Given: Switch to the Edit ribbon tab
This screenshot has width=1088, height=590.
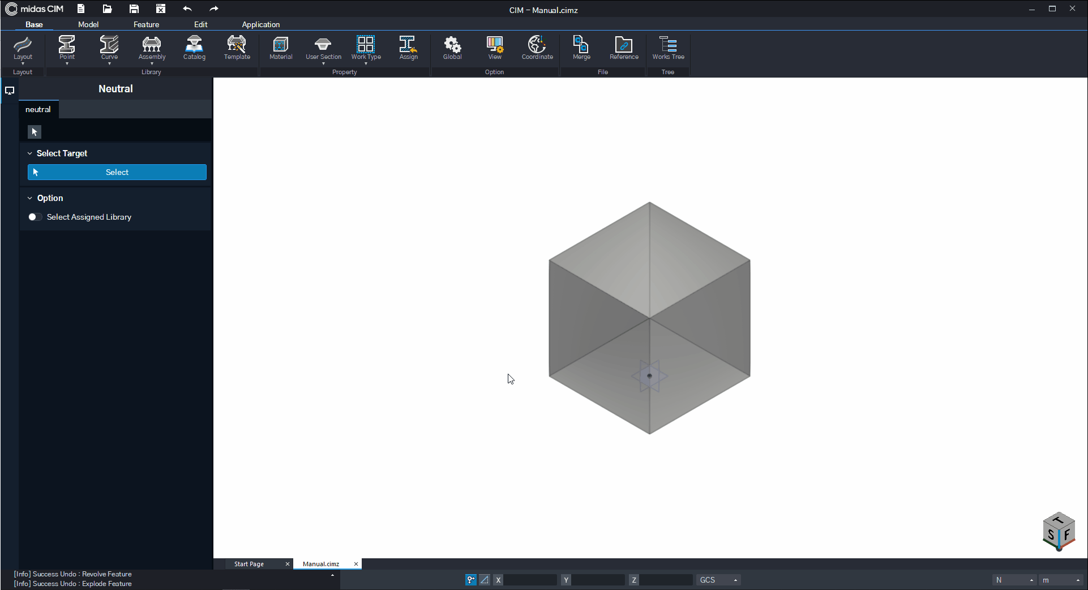Looking at the screenshot, I should coord(201,24).
